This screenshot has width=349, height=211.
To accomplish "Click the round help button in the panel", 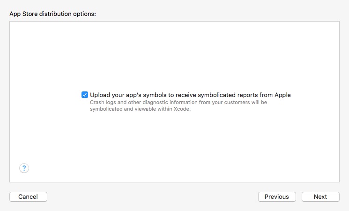I will tap(24, 168).
